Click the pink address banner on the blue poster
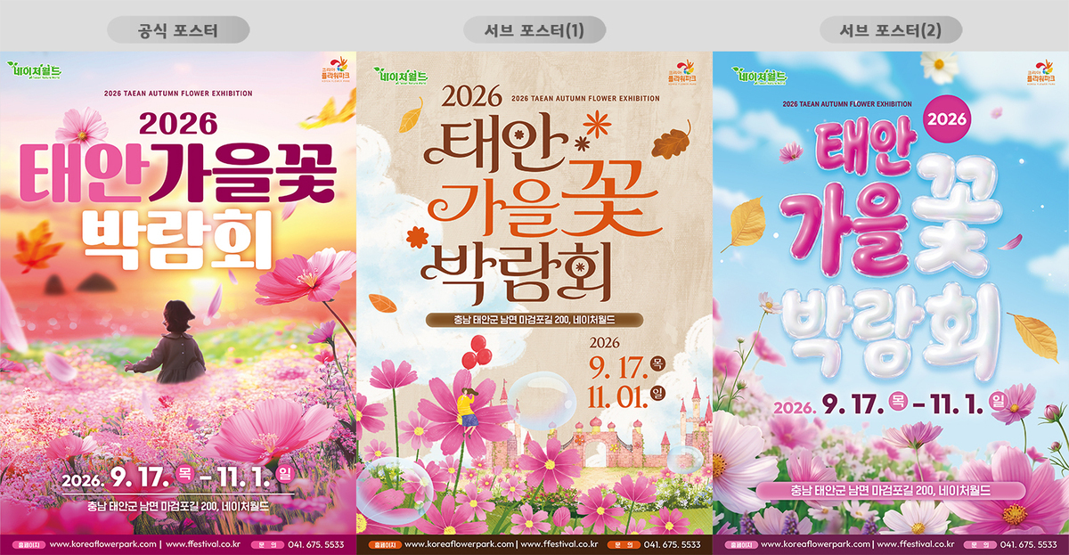The image size is (1069, 555). (891, 491)
